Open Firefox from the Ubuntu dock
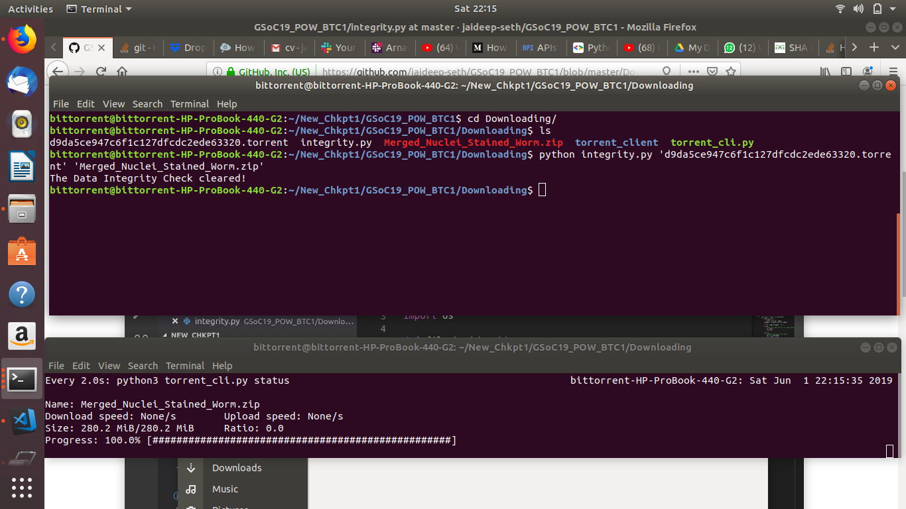This screenshot has width=906, height=509. [x=22, y=39]
